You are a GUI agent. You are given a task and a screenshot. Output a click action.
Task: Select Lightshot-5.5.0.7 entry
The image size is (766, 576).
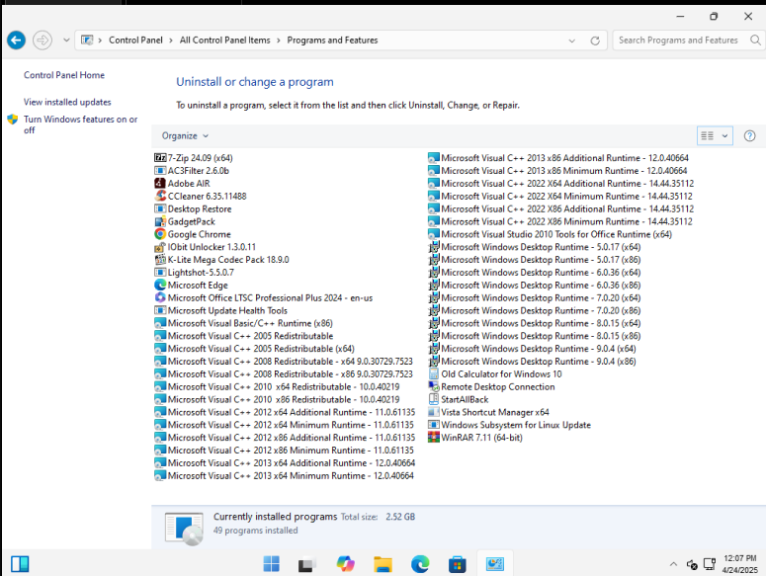click(195, 272)
